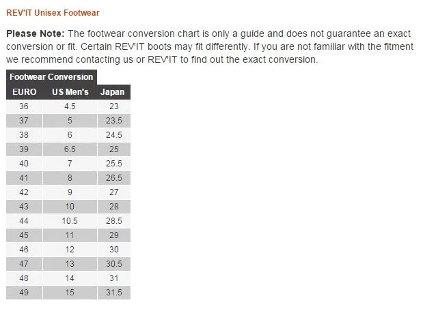423x309 pixels.
Task: Click US Men's size 6.5 cell
Action: tap(70, 149)
